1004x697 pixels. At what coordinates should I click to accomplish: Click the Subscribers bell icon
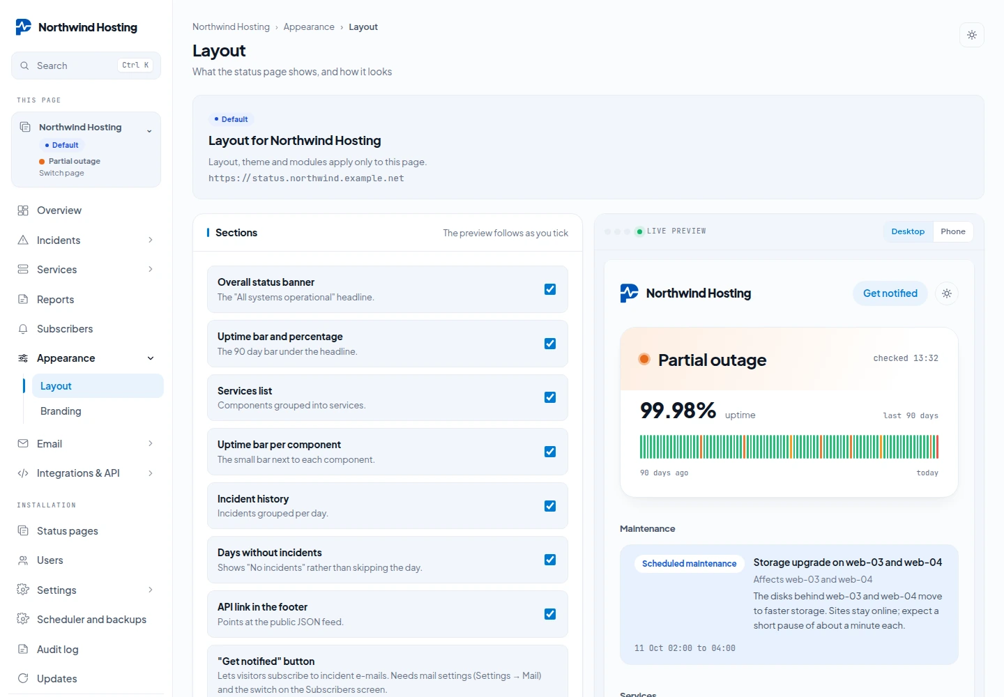click(x=23, y=328)
